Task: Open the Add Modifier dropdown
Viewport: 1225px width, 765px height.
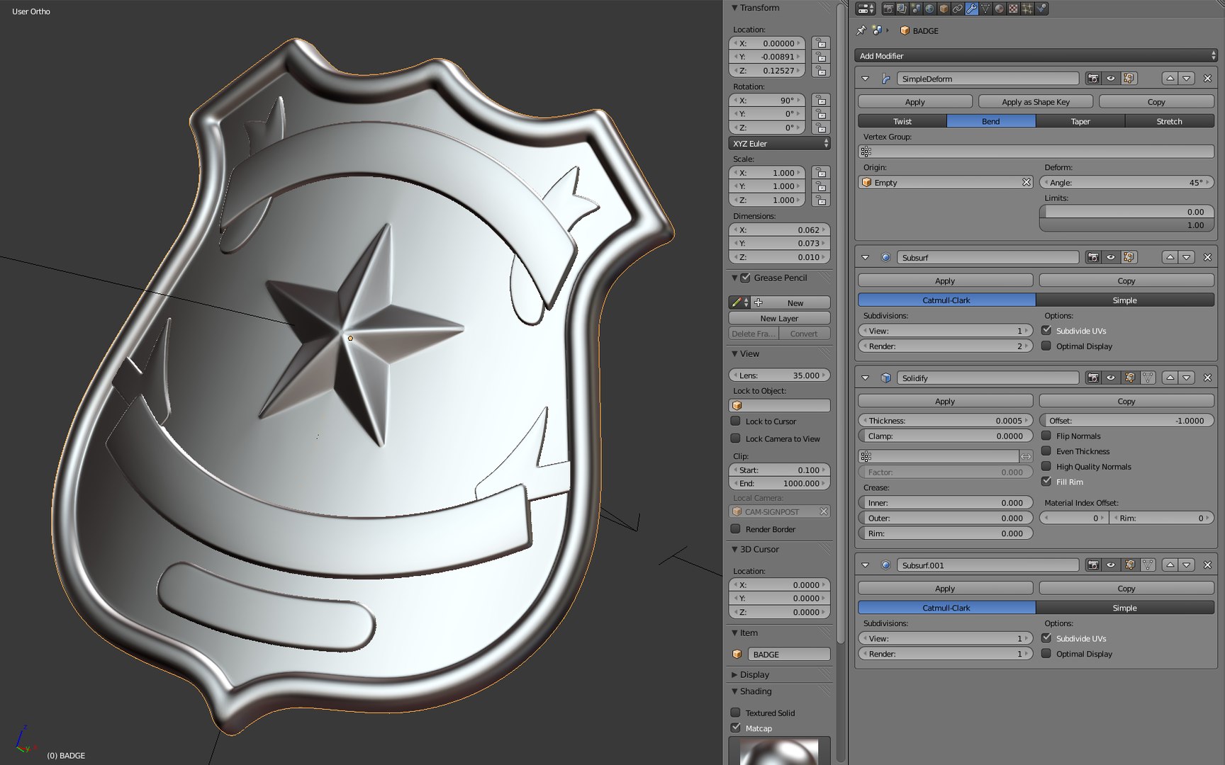Action: [1036, 55]
